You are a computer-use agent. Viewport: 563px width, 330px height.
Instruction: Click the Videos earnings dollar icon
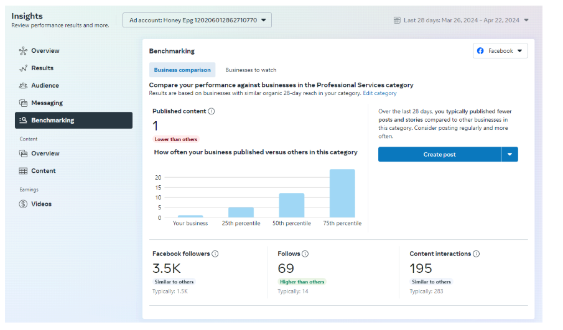click(23, 204)
